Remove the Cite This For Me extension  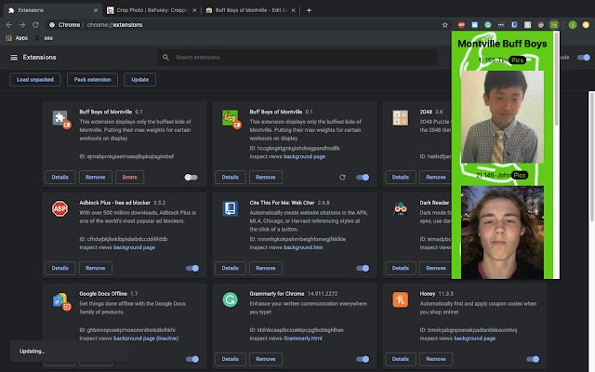[x=266, y=268]
